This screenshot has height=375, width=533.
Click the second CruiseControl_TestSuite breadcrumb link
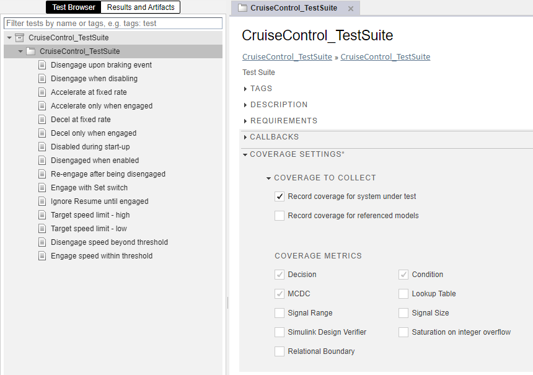385,57
